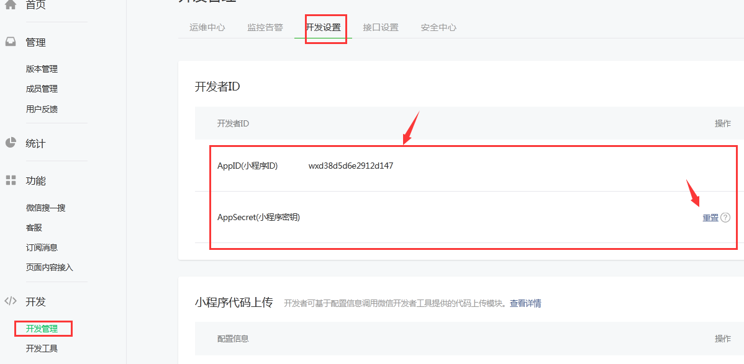Image resolution: width=744 pixels, height=364 pixels.
Task: Click the 功能 grid icon
Action: [x=11, y=180]
